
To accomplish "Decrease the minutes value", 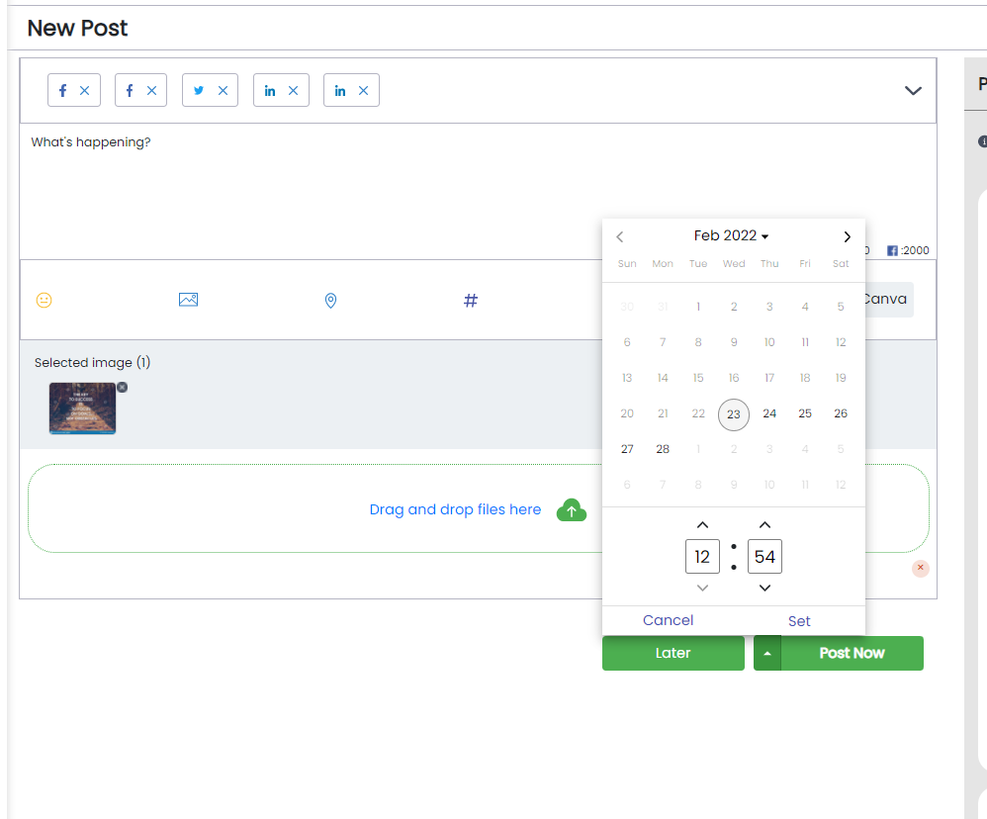I will click(764, 589).
